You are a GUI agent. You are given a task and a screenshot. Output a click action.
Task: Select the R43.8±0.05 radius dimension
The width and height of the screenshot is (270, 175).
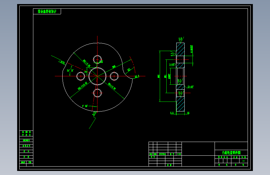click(x=83, y=86)
